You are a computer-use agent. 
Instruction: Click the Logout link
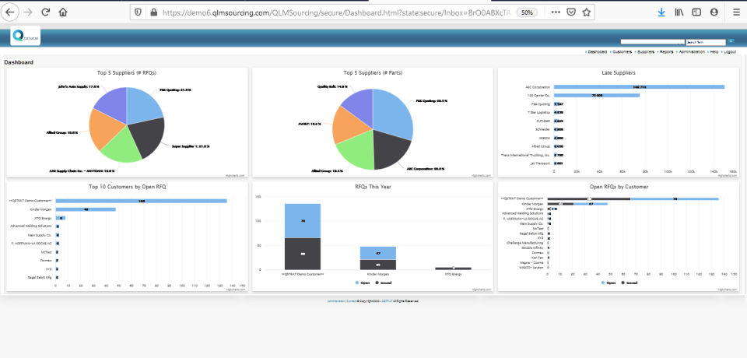pos(730,51)
